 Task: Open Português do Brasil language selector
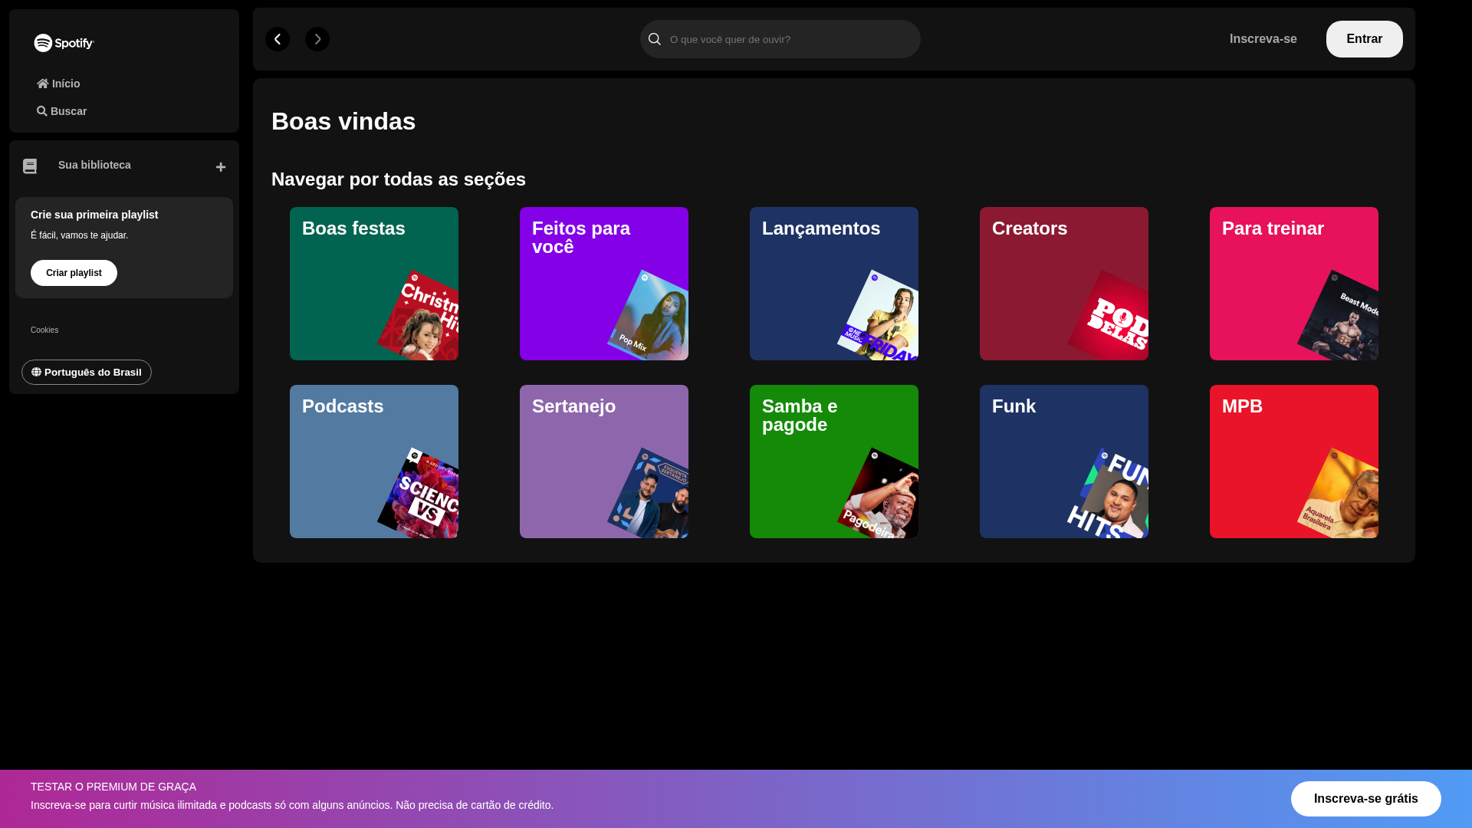coord(87,373)
